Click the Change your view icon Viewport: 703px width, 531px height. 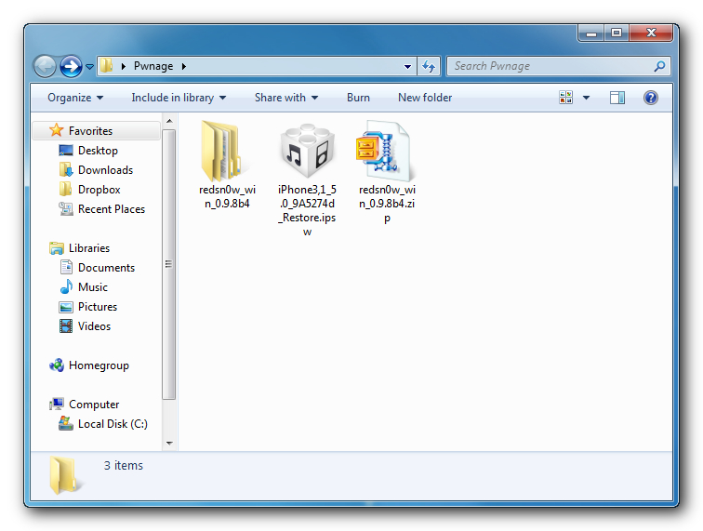(x=565, y=98)
